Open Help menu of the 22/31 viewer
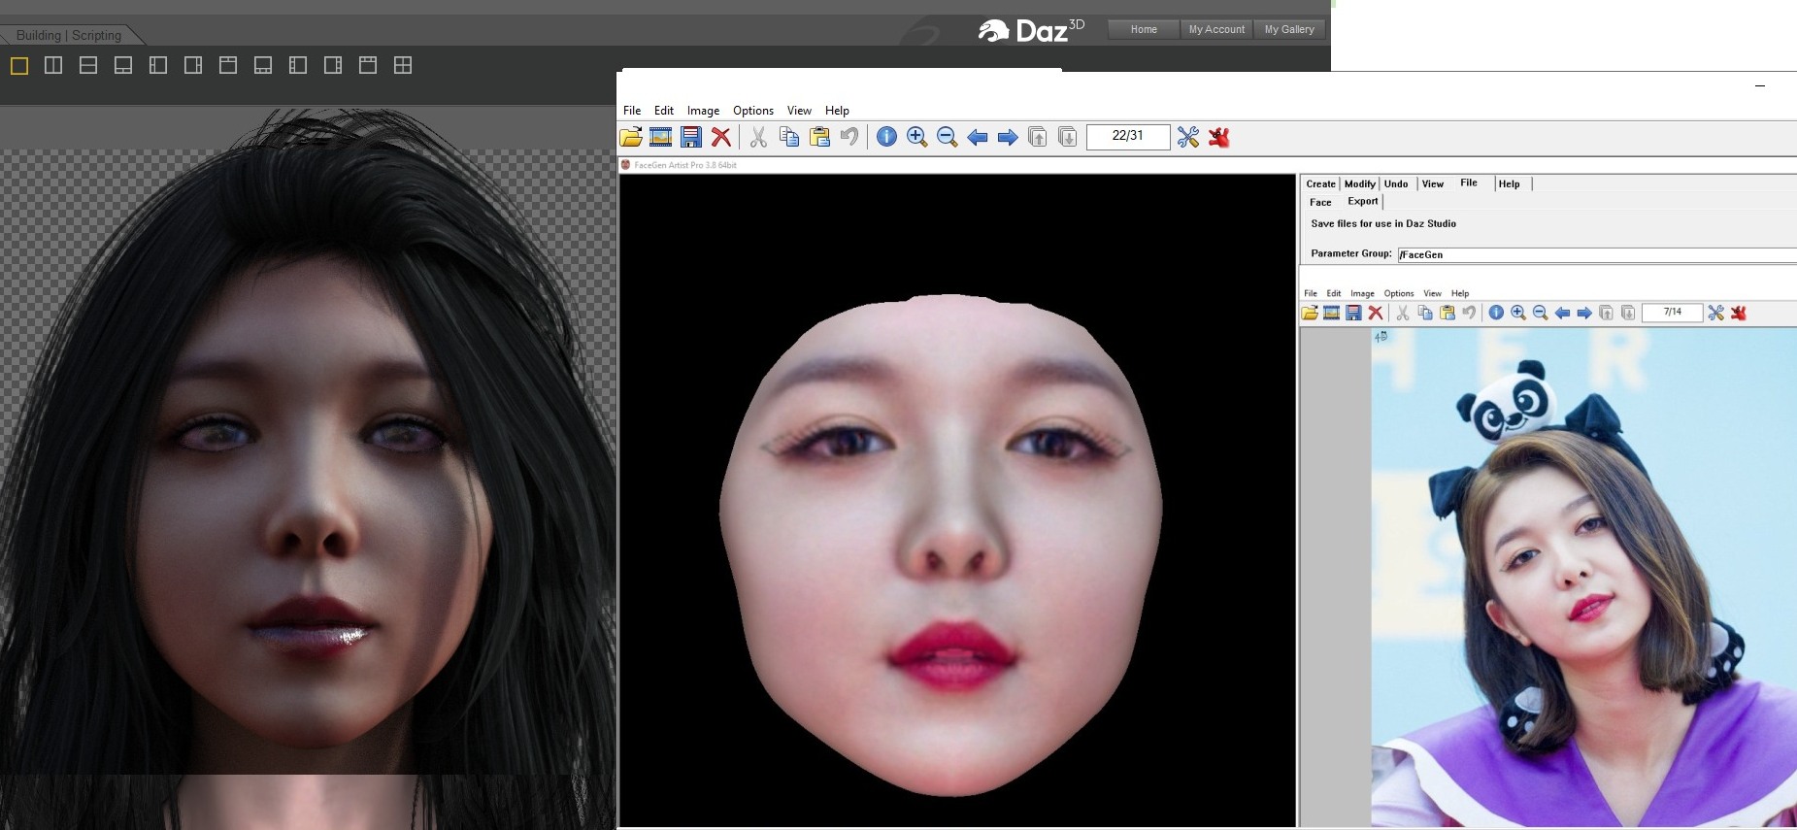 (837, 111)
